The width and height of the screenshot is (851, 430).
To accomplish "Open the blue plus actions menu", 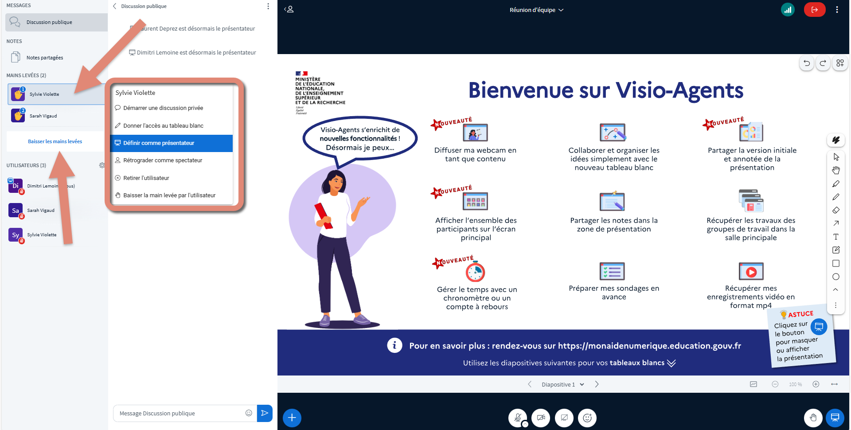I will point(292,418).
